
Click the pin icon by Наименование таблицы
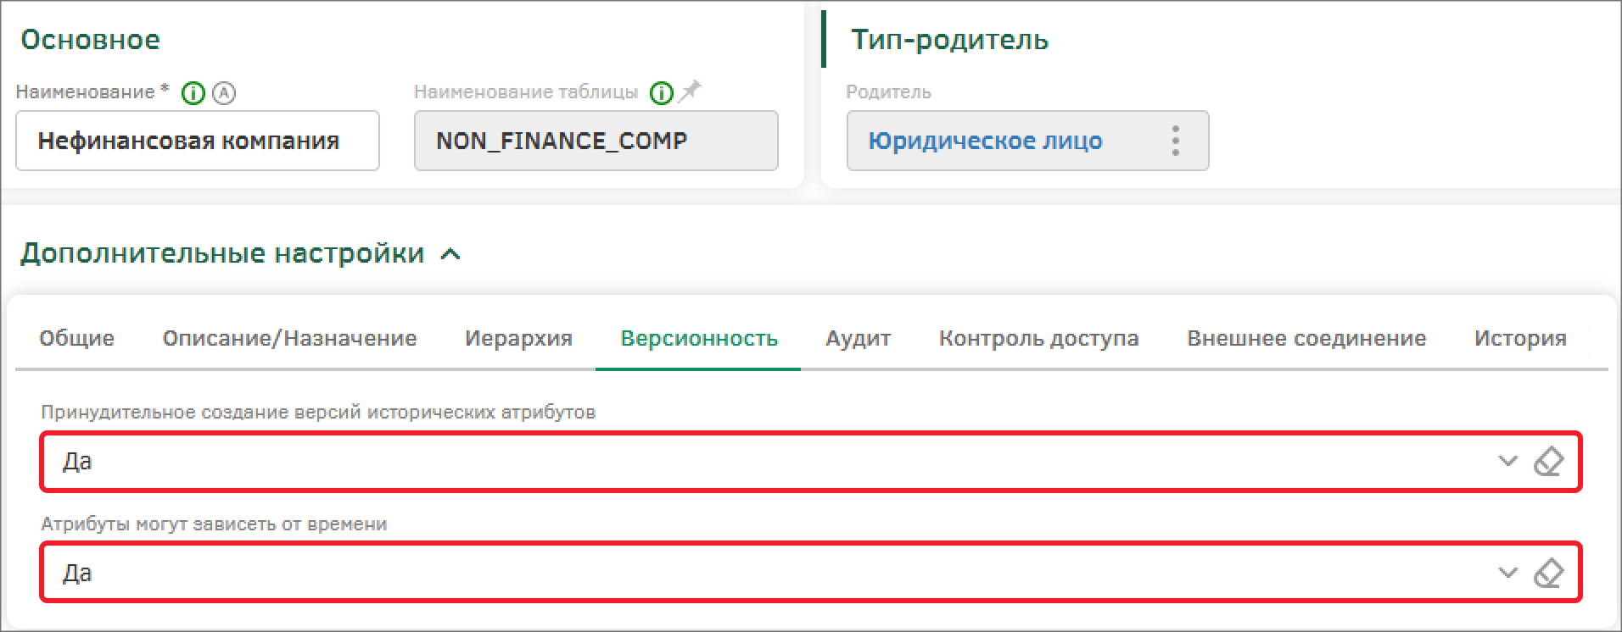(691, 91)
